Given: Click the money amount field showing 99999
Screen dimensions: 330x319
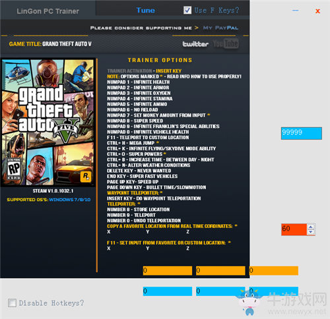Looking at the screenshot, I should coord(302,133).
